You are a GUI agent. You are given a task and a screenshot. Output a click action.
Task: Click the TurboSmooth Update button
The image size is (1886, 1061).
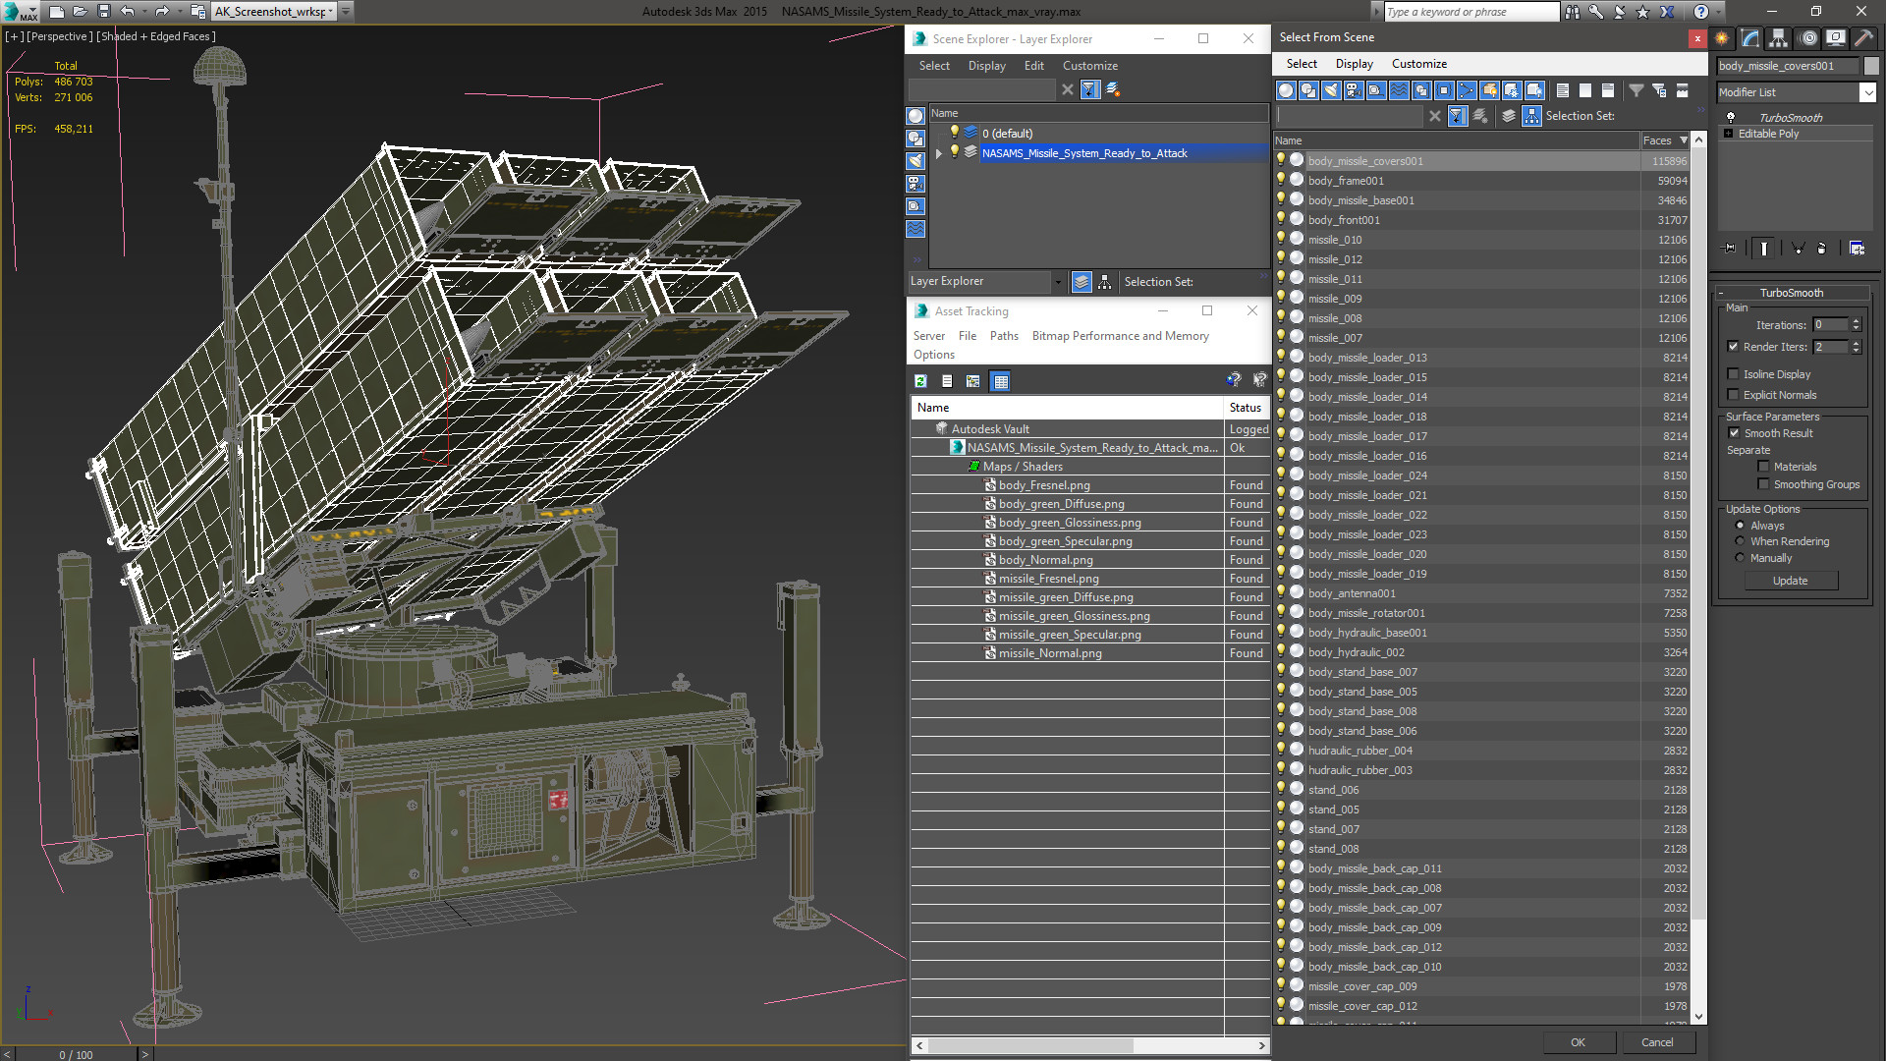pos(1790,581)
